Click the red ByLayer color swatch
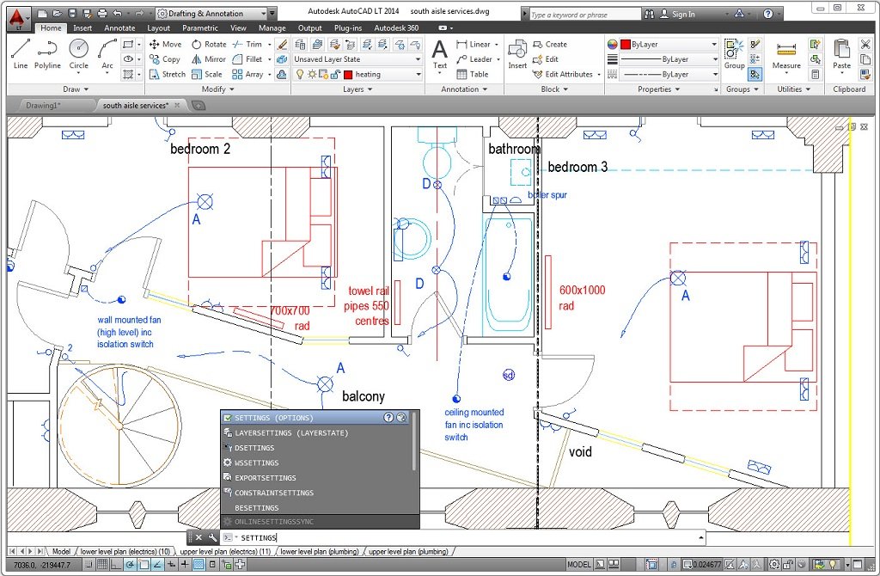 pyautogui.click(x=625, y=44)
